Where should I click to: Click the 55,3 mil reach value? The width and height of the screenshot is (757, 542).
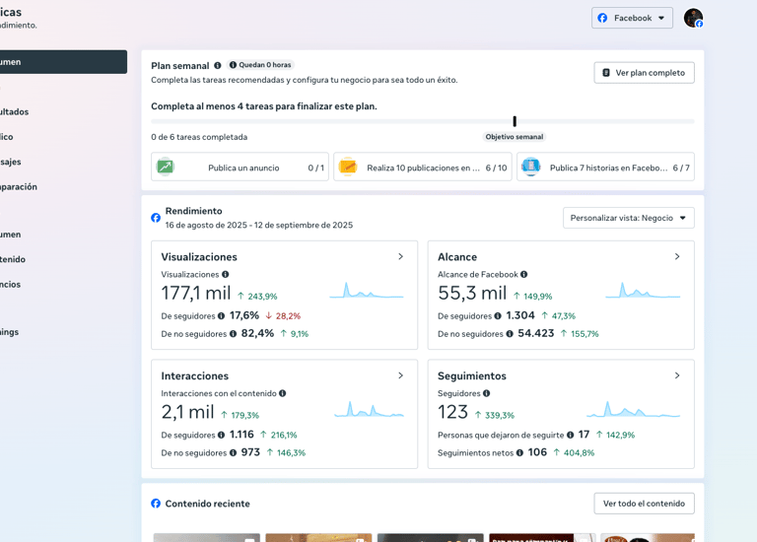pyautogui.click(x=472, y=293)
